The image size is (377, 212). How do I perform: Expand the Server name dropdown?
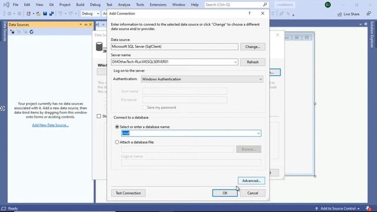pos(236,62)
